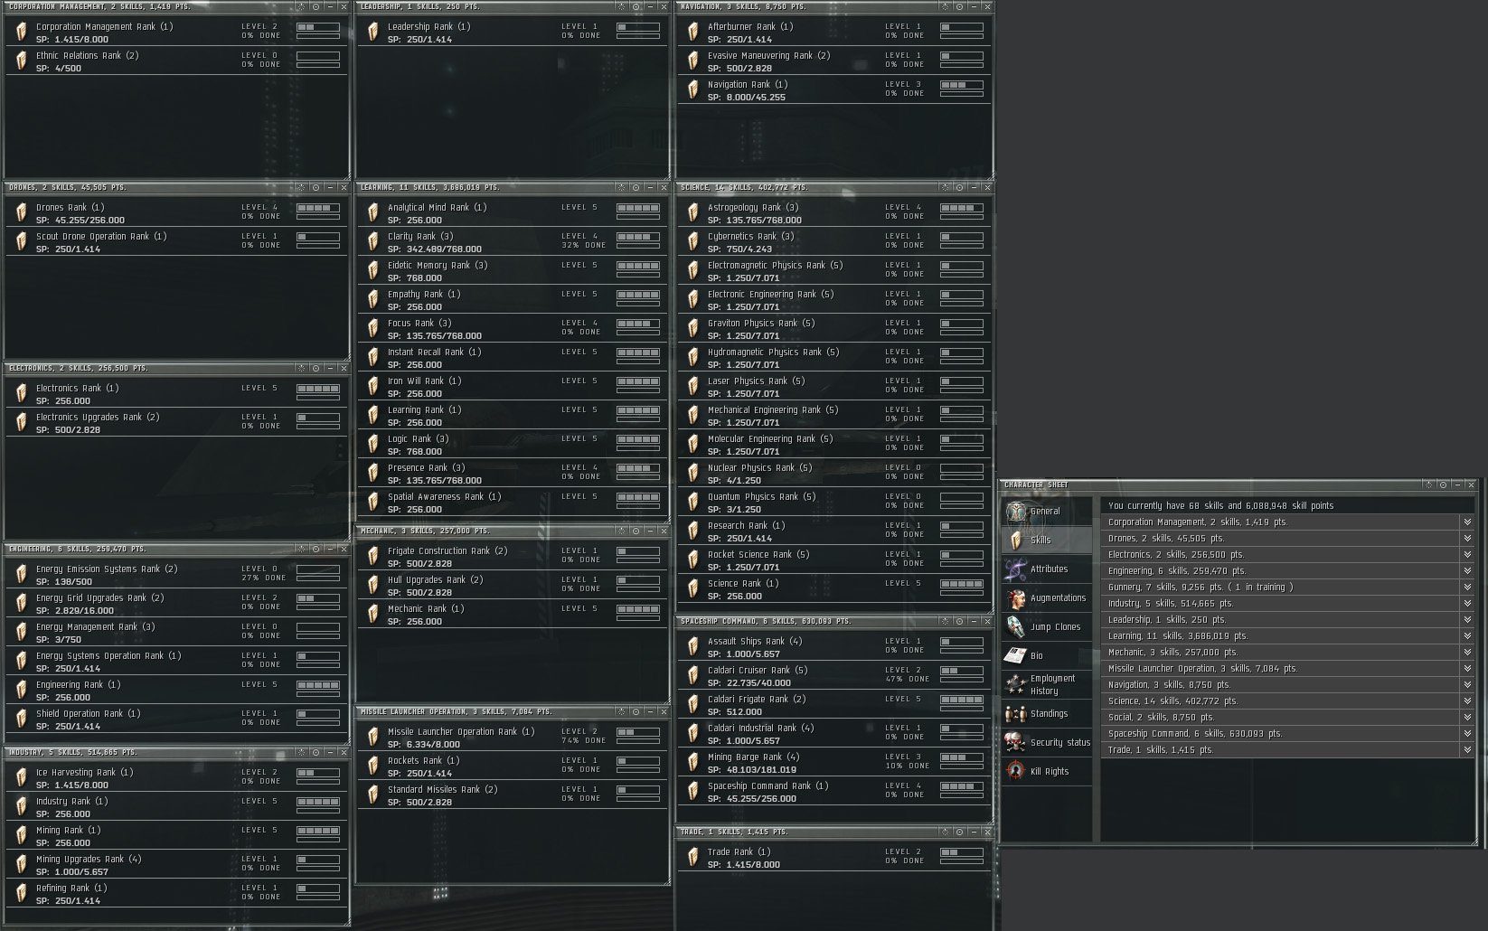Viewport: 1488px width, 931px height.
Task: Click the skill book icon beside Rocket Science
Action: click(x=693, y=560)
